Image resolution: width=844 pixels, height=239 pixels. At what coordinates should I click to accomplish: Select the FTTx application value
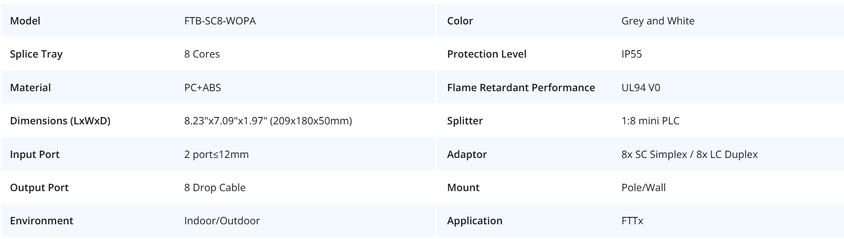point(632,221)
